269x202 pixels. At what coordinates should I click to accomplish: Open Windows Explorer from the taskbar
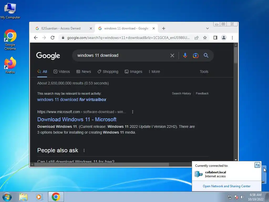pos(23,197)
